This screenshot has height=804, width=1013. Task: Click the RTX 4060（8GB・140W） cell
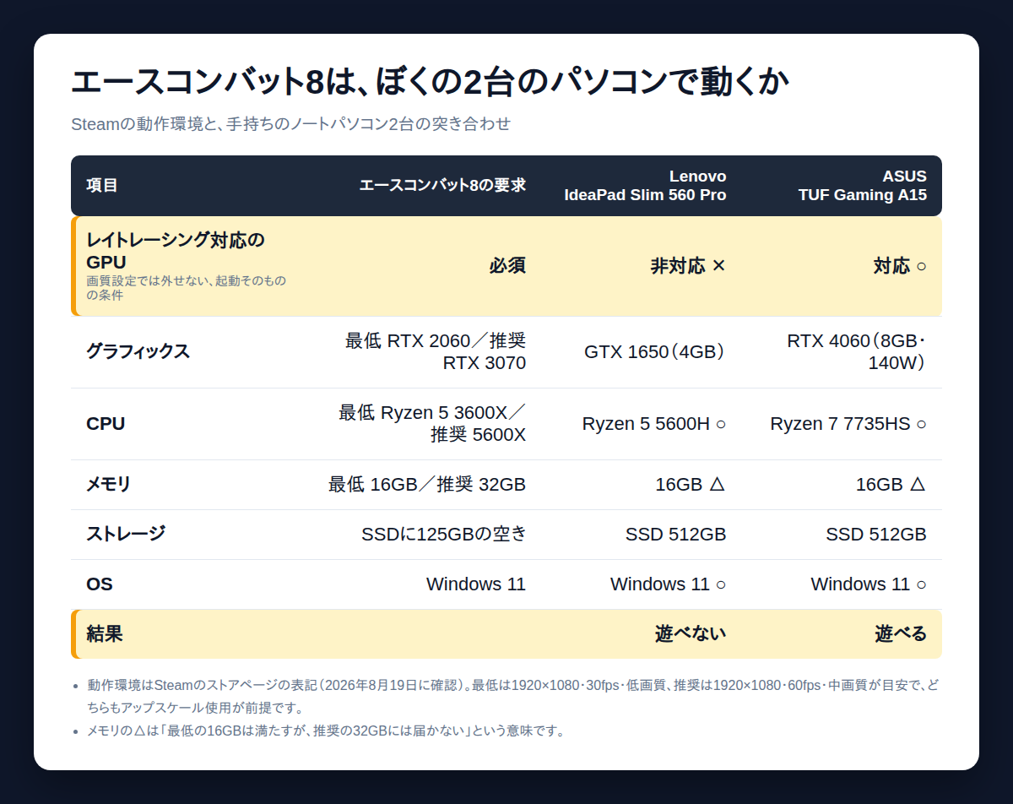(x=857, y=352)
